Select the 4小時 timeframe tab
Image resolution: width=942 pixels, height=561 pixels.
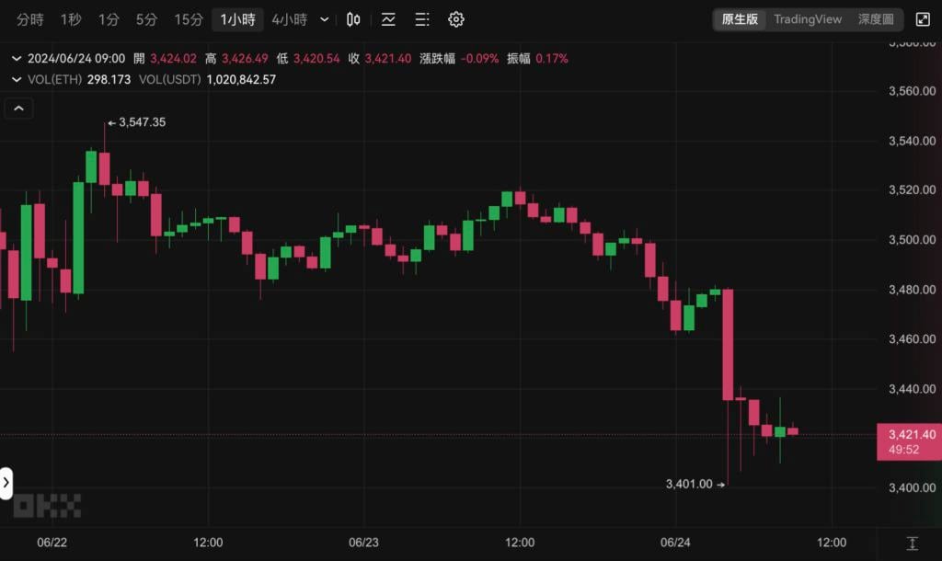click(289, 19)
